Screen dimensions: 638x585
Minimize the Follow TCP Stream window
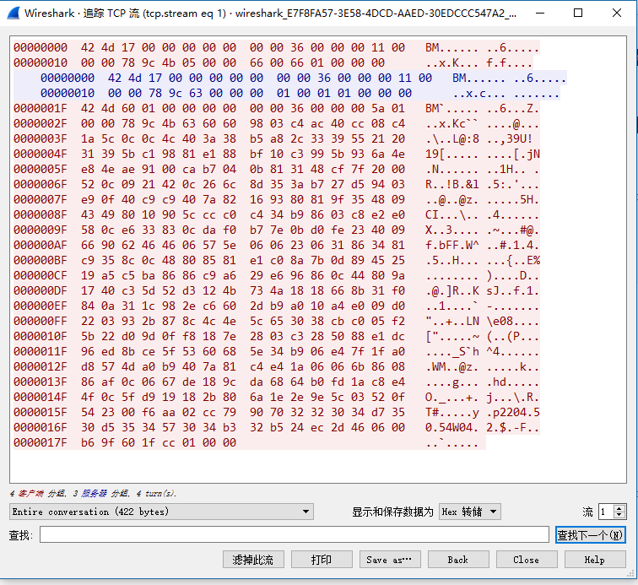[541, 14]
